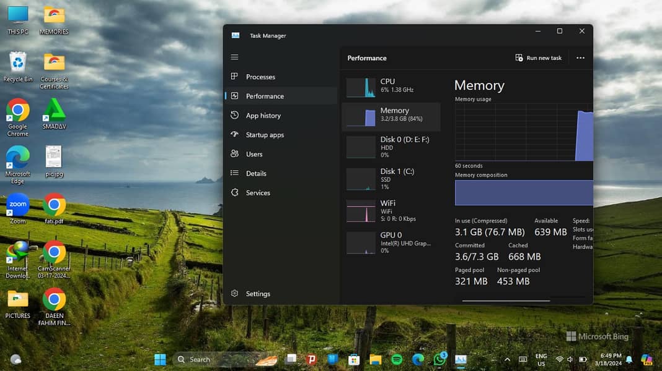Select the WiFi performance item
This screenshot has height=371, width=662.
coord(391,210)
